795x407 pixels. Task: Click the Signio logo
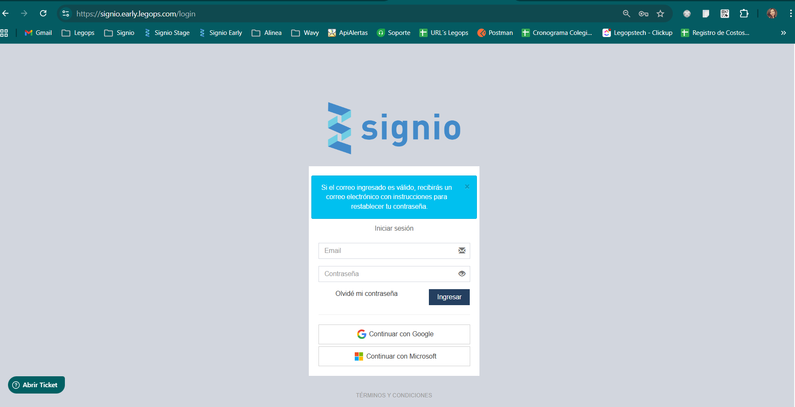click(x=394, y=128)
